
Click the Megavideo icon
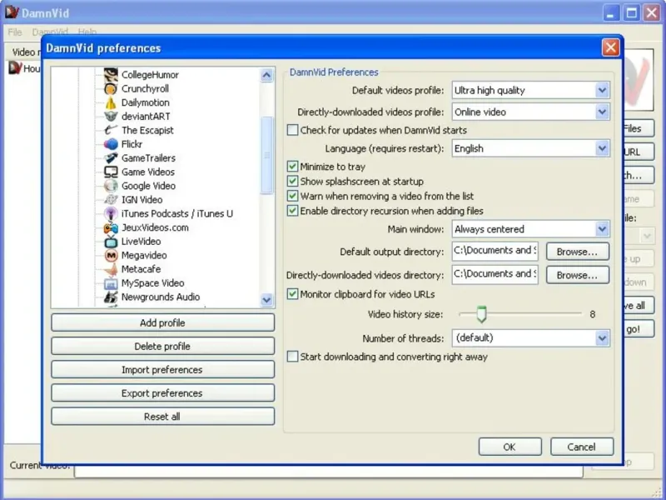tap(111, 255)
